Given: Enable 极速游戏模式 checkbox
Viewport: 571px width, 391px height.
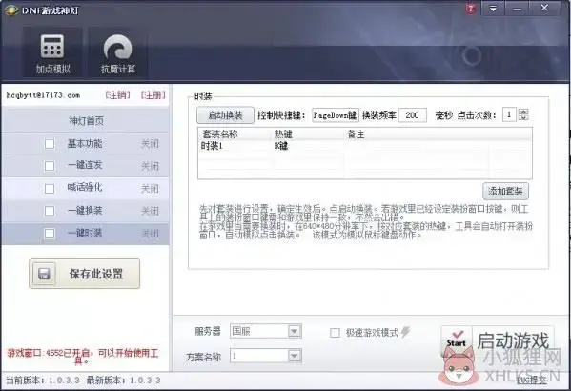Looking at the screenshot, I should (335, 332).
